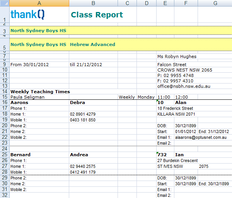Click the green error triangle on cell containing 10
Image resolution: width=232 pixels, height=198 pixels.
click(x=158, y=101)
